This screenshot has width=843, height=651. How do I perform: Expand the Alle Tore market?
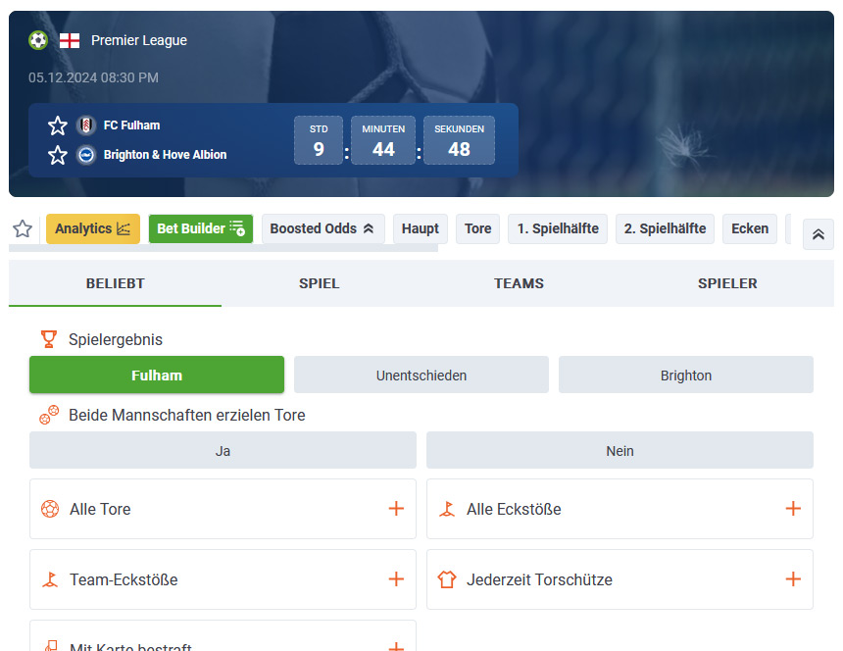pos(396,509)
